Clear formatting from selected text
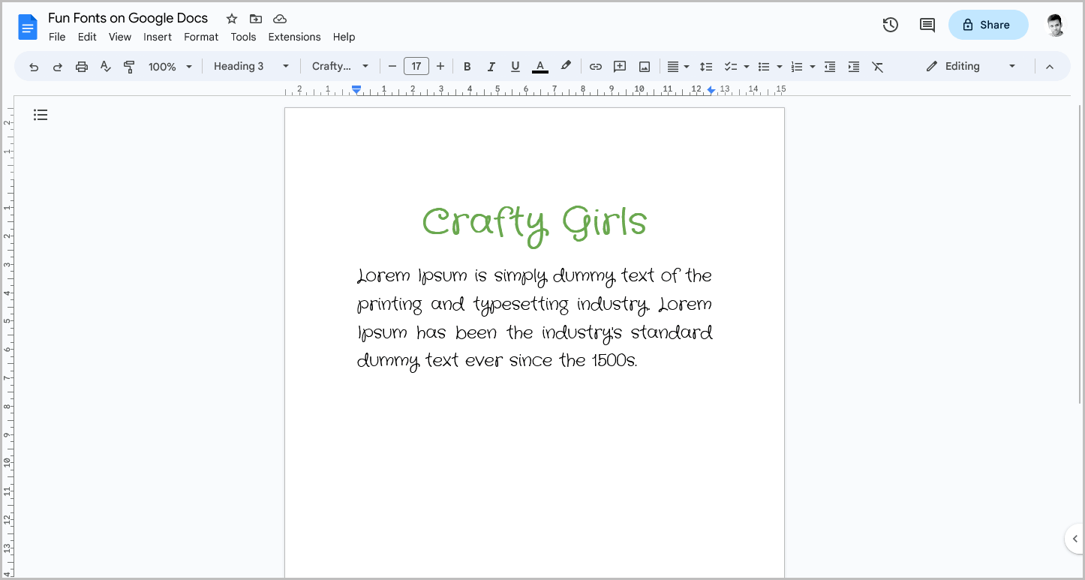This screenshot has height=580, width=1085. (878, 66)
